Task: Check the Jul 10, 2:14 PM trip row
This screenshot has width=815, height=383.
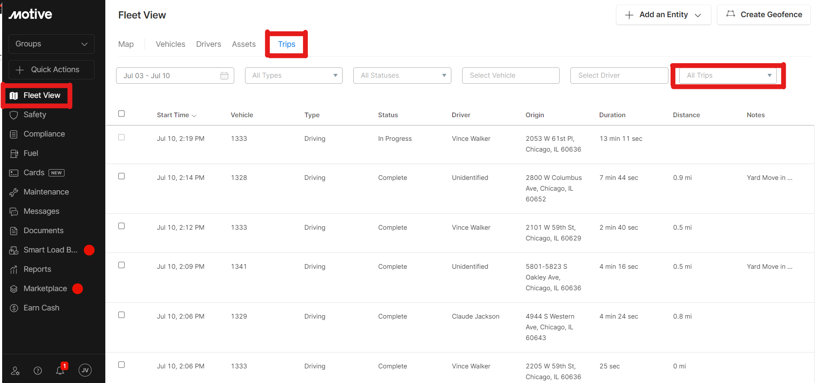Action: coord(122,176)
